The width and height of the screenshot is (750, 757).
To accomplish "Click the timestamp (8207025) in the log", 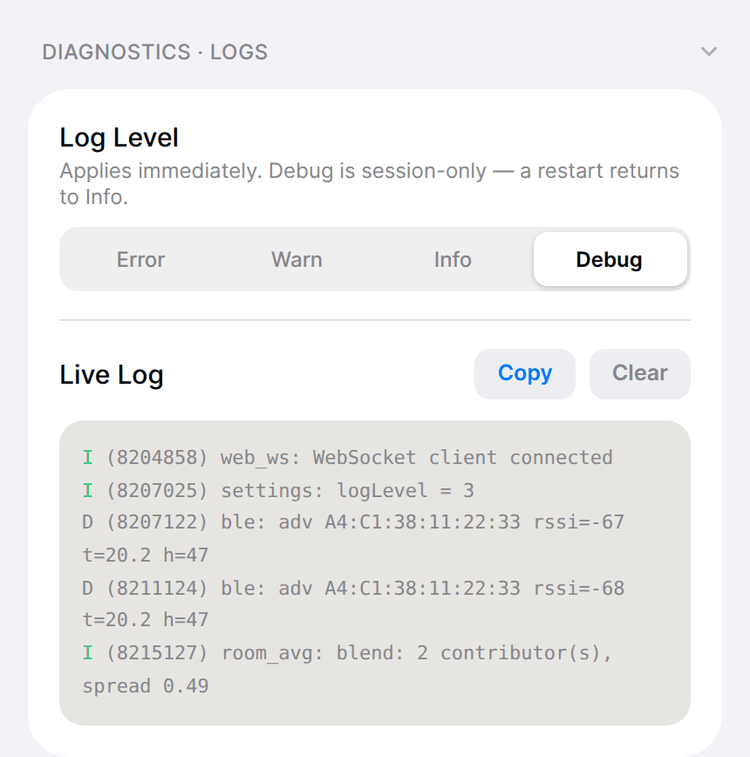I will (x=157, y=490).
